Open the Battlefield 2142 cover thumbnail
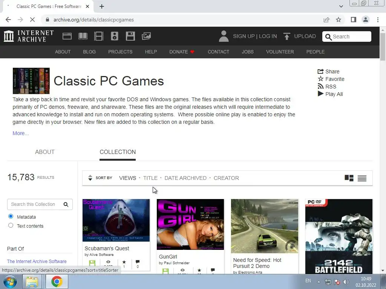Image resolution: width=386 pixels, height=289 pixels. pyautogui.click(x=339, y=236)
